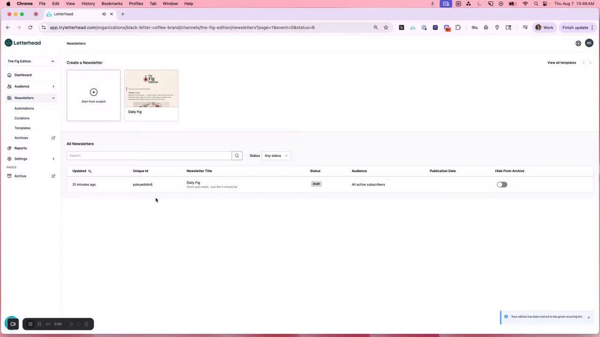Click unique id pokuedidm6
The width and height of the screenshot is (600, 337).
[142, 185]
